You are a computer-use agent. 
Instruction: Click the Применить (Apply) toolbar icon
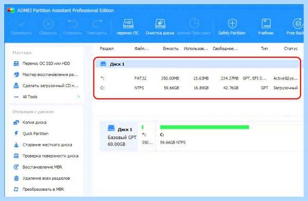click(x=22, y=27)
